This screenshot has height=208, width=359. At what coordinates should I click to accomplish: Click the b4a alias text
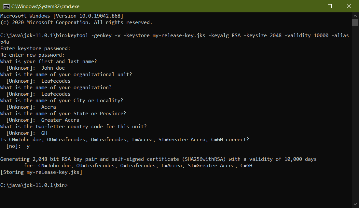click(x=5, y=42)
